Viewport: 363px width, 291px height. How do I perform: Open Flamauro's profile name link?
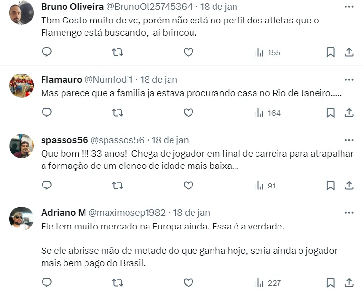tap(62, 79)
